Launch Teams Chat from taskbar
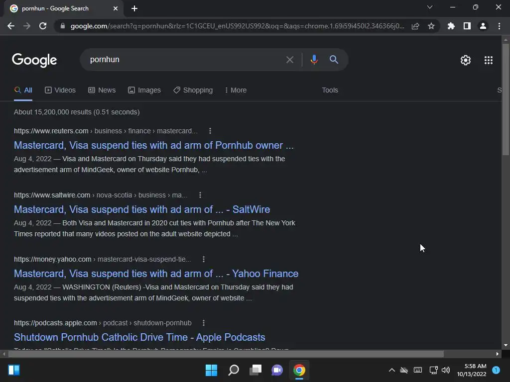Image resolution: width=510 pixels, height=382 pixels. (x=277, y=370)
